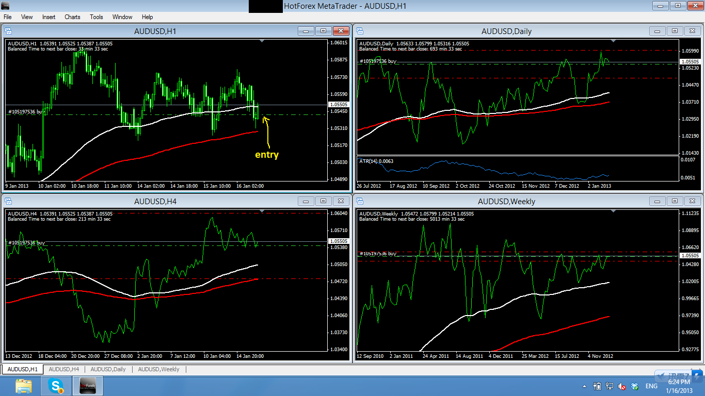Select the '#105197536 buy' order label on Daily chart
Screen dimensions: 705x396
tap(378, 61)
